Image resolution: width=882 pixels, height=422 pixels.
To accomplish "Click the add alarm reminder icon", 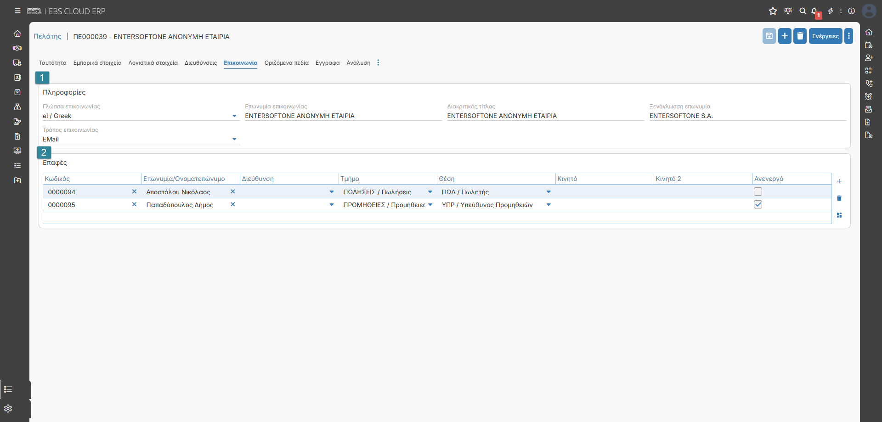I will click(869, 96).
